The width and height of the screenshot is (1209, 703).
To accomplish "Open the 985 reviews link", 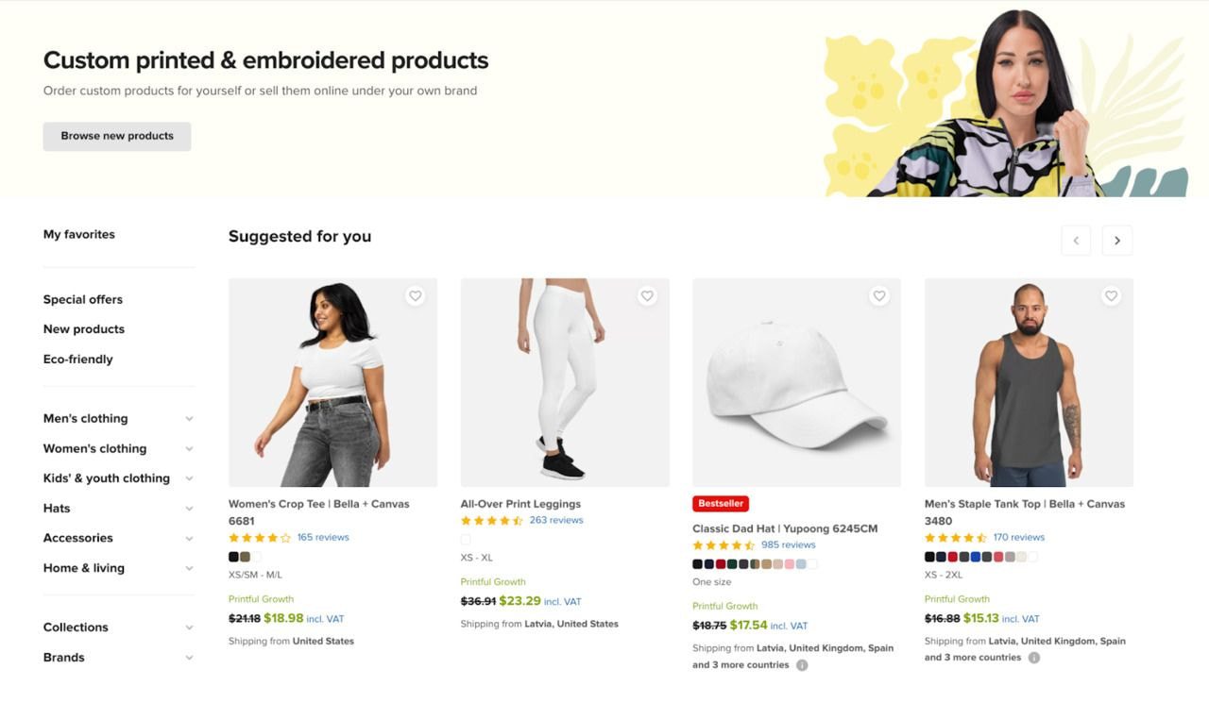I will 788,544.
